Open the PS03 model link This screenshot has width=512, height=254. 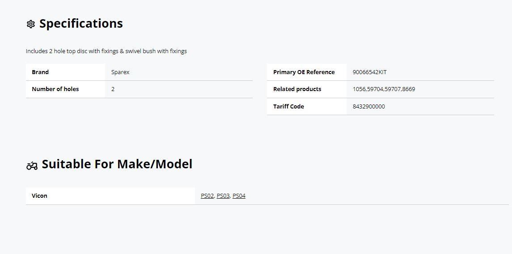tap(223, 196)
